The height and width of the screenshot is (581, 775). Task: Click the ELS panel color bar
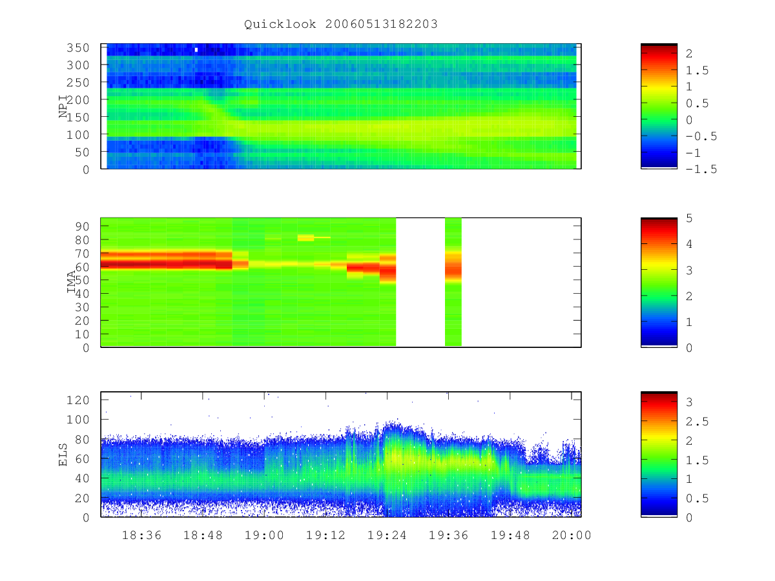coord(659,454)
